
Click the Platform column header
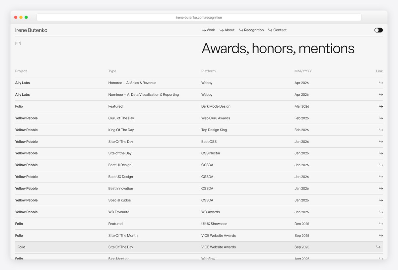click(208, 71)
